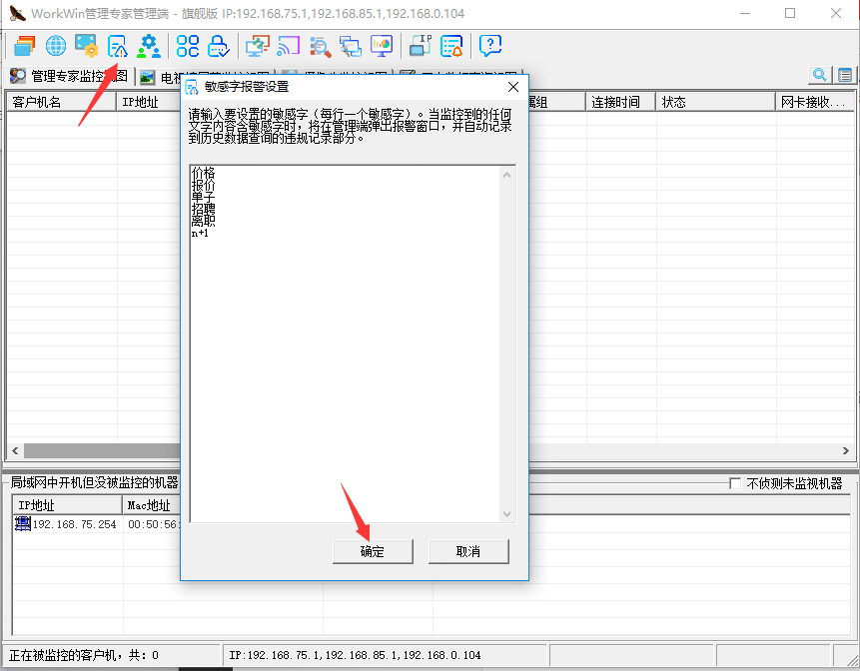Click the IP computer toolbar icon

[421, 46]
